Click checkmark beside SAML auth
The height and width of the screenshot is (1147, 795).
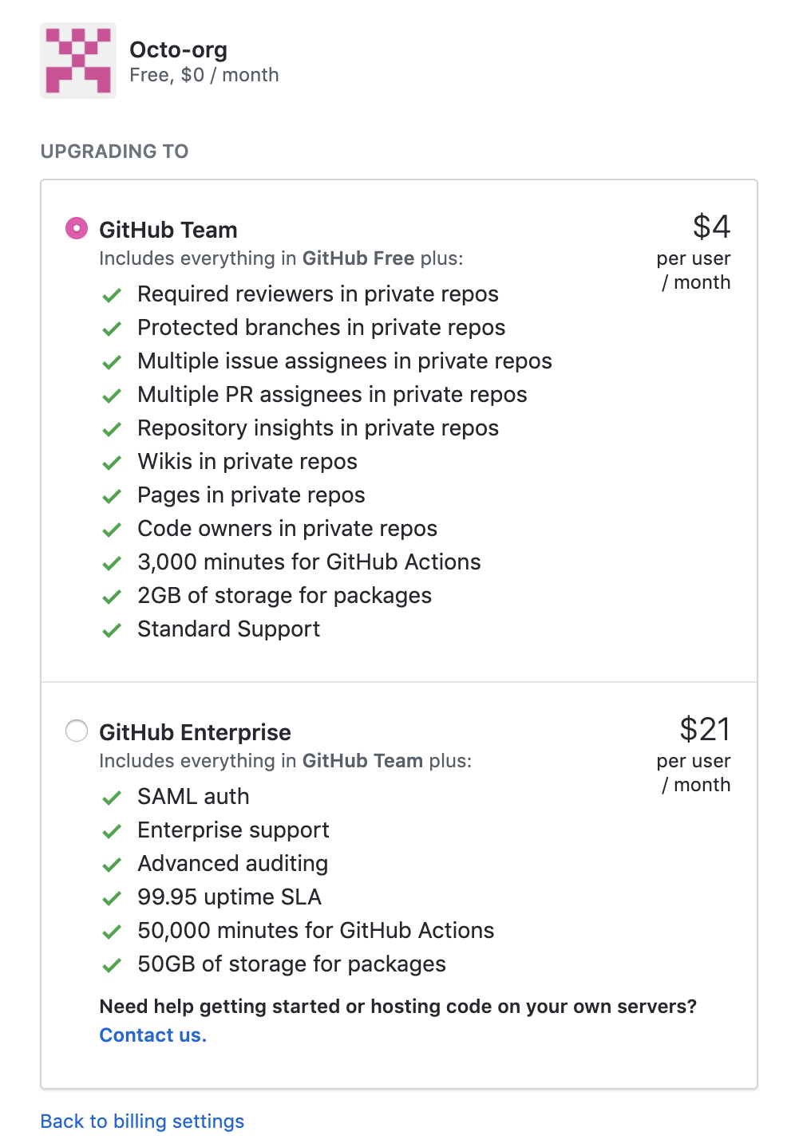click(112, 798)
